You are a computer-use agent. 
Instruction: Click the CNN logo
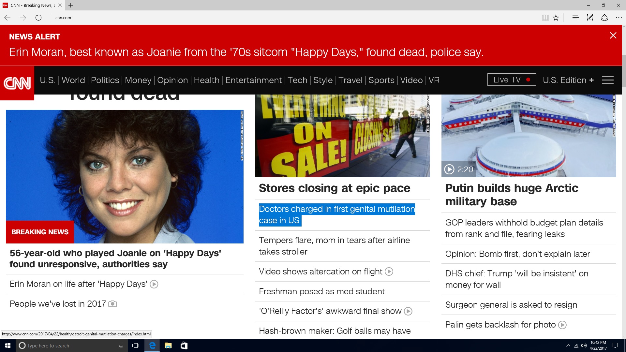(17, 83)
